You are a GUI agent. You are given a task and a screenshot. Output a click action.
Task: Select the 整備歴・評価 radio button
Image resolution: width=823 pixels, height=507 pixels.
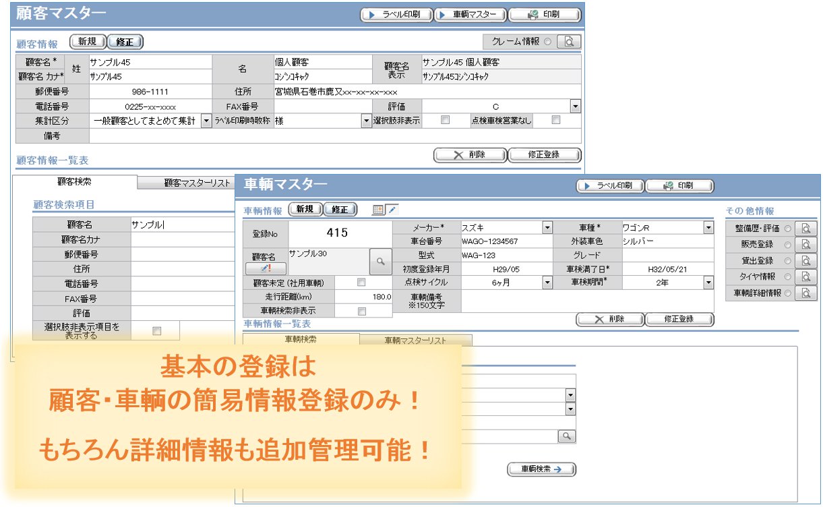click(x=787, y=229)
